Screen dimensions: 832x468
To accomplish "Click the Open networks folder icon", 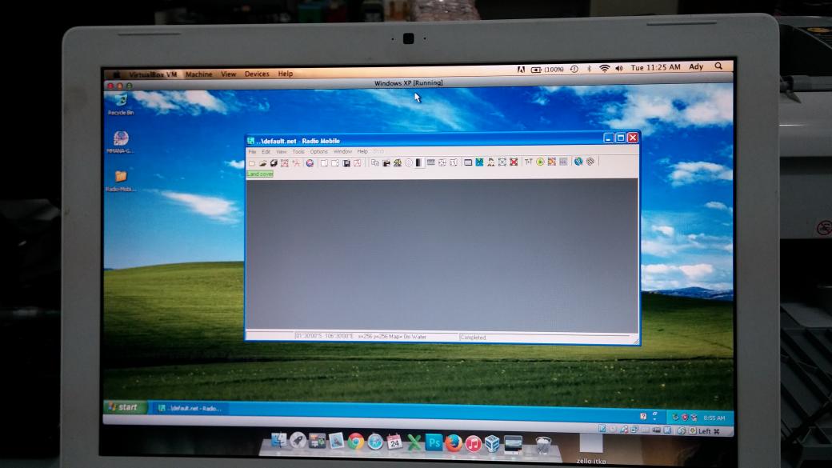I will point(262,163).
